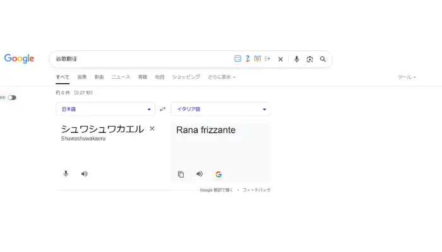442x252 pixels.
Task: Switch to the 画像 tab
Action: tap(82, 77)
